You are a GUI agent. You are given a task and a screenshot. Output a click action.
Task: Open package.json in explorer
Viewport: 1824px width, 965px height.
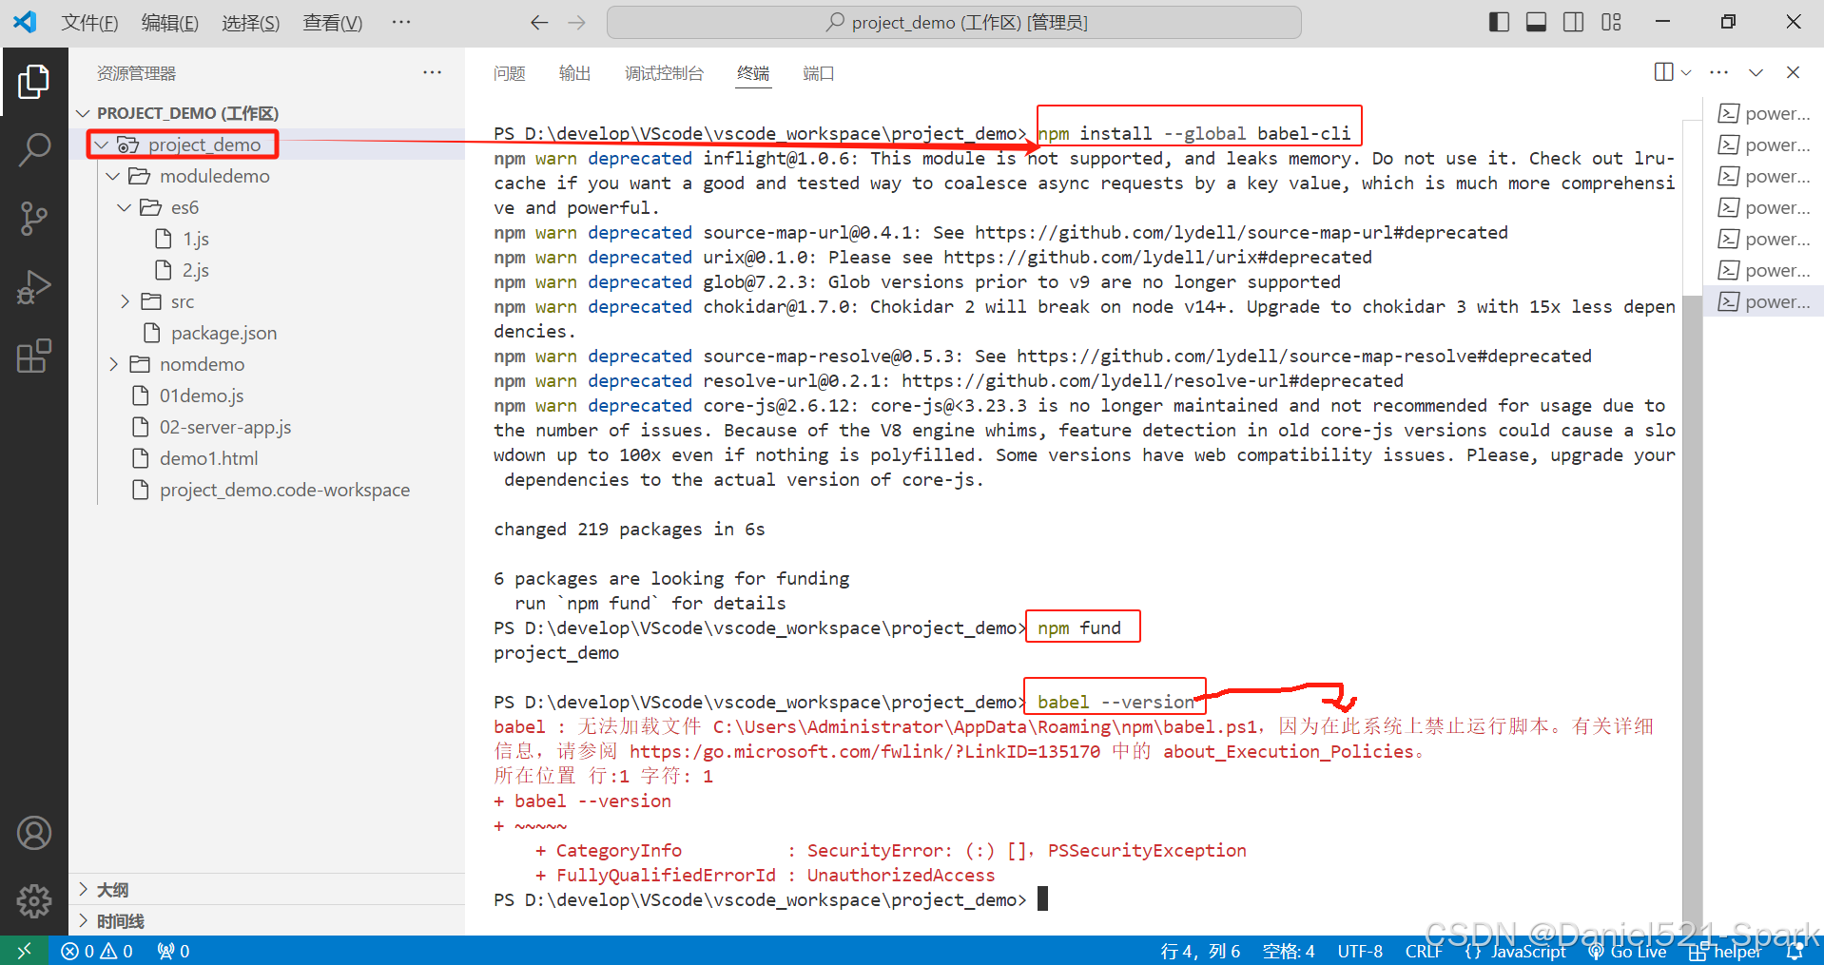click(266, 333)
